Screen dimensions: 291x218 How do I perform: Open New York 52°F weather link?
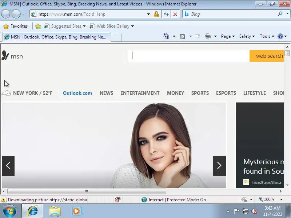click(x=27, y=93)
